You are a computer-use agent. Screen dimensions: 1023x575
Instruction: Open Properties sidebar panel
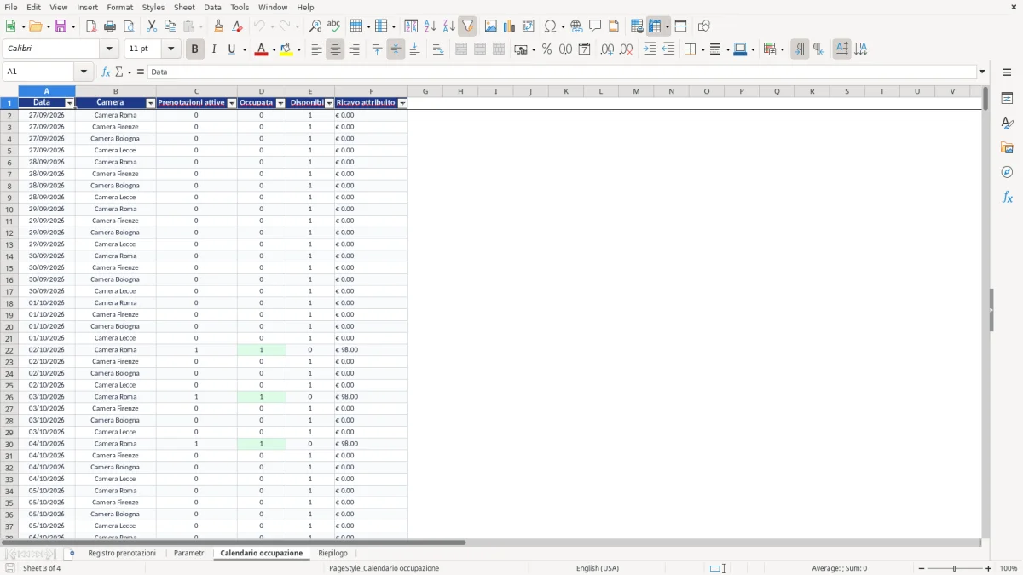(1007, 99)
